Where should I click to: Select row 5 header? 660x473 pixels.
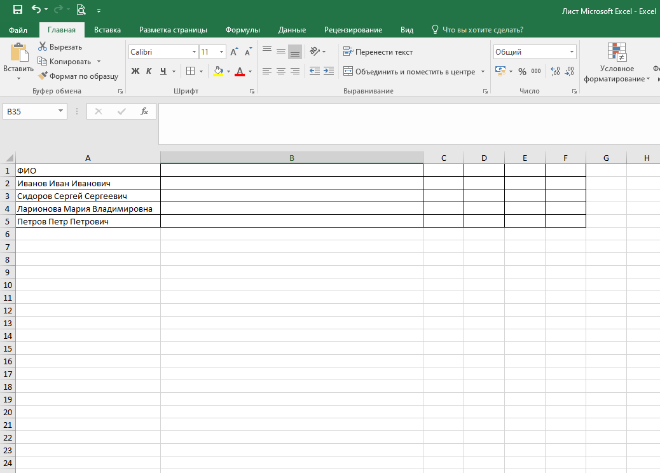8,221
